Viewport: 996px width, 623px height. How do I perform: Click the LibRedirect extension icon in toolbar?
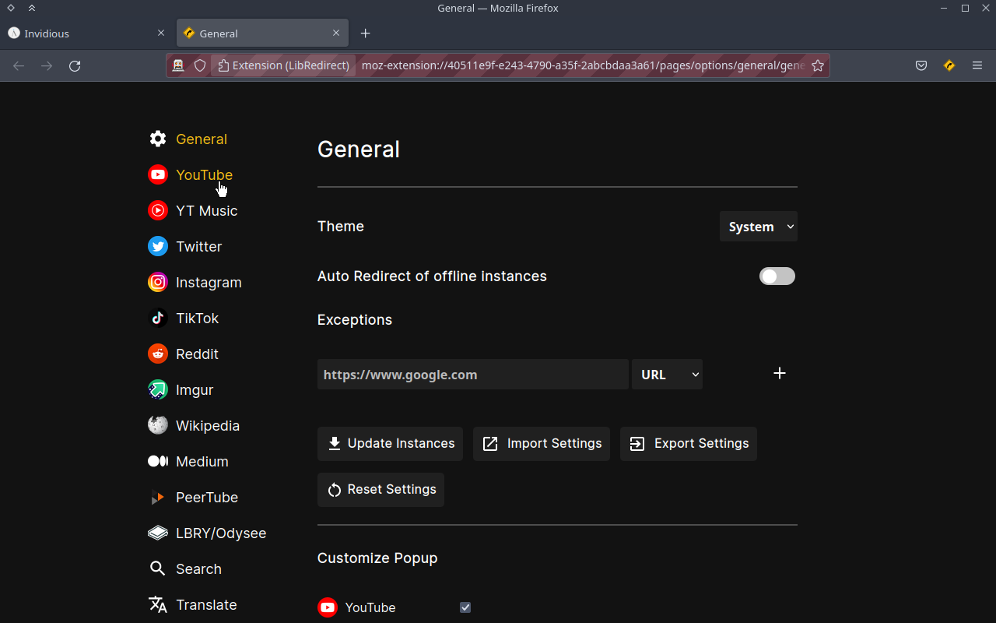click(x=949, y=65)
